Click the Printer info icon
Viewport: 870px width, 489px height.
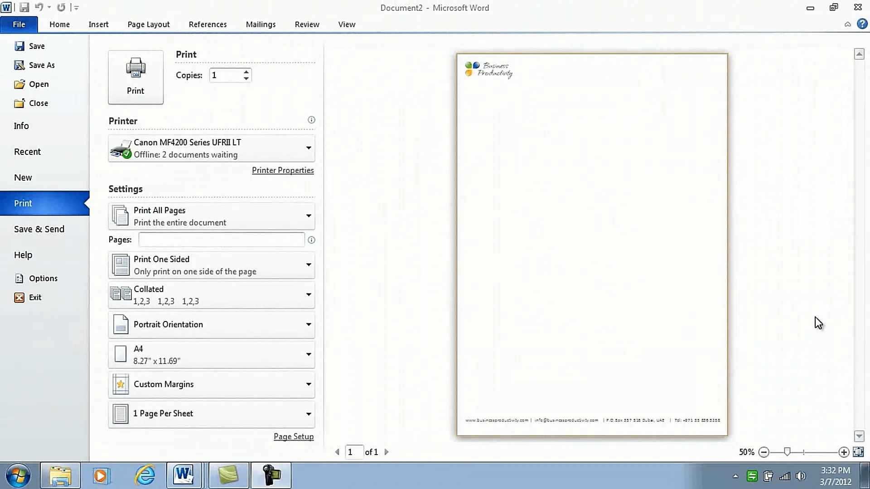tap(311, 120)
